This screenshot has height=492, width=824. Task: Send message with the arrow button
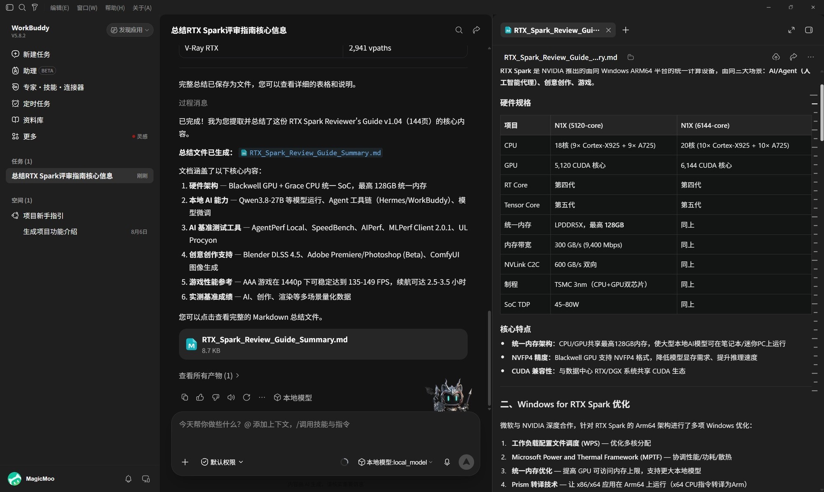coord(466,462)
